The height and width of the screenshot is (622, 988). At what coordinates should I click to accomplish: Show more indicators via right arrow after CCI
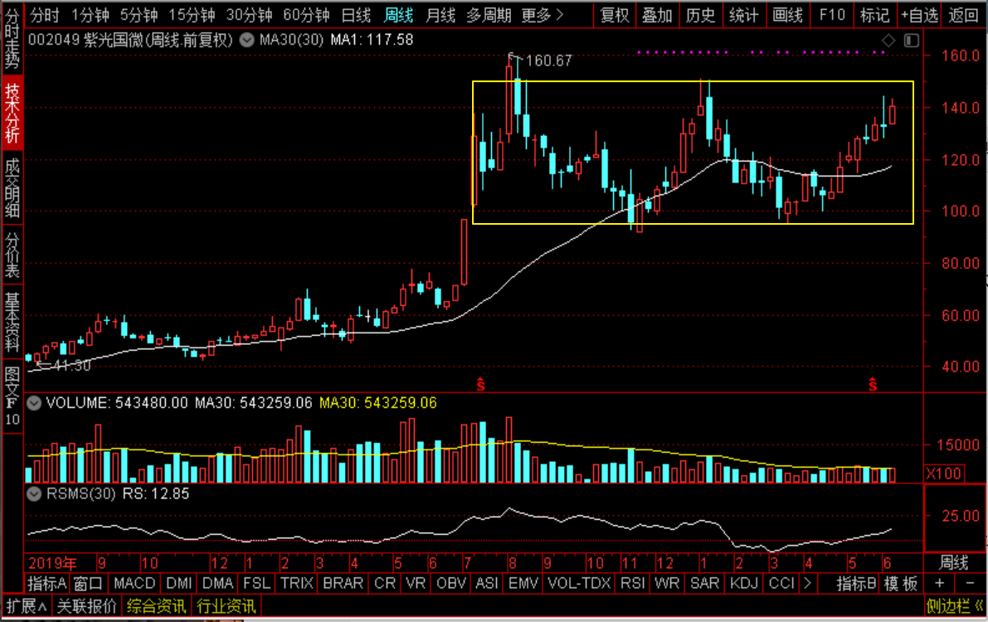coord(808,584)
